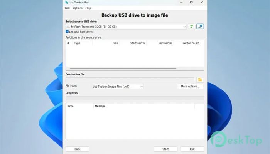This screenshot has width=270, height=154.
Task: Click the partitions list horizontal scrollbar
Action: coord(123,69)
